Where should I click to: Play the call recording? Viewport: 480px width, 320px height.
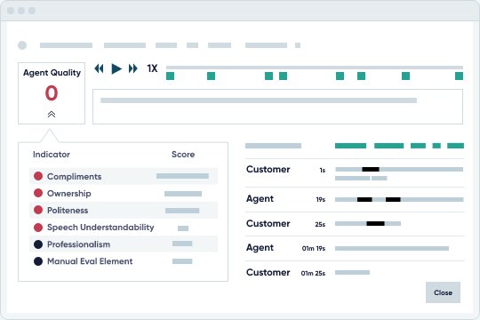pyautogui.click(x=116, y=68)
